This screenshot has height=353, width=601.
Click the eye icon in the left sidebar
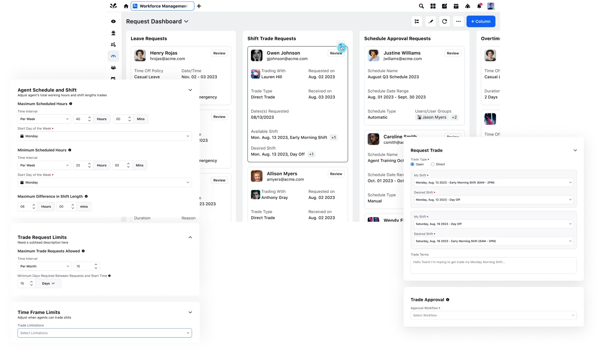(x=113, y=21)
